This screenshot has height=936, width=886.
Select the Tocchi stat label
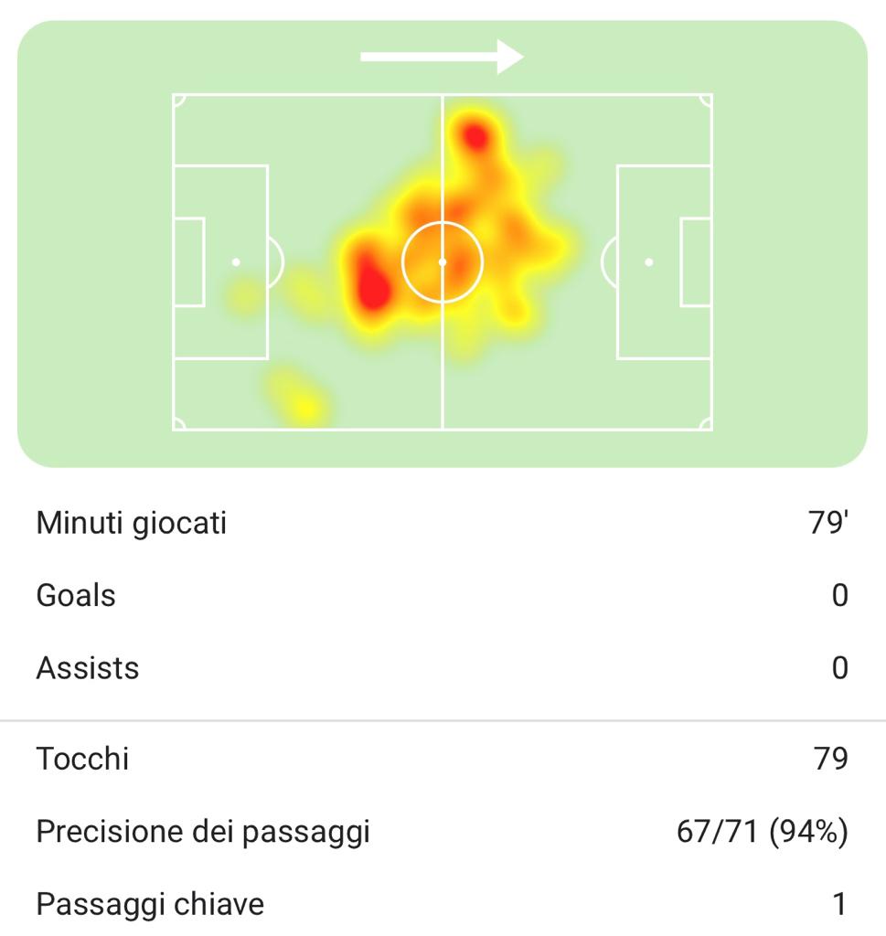(82, 759)
